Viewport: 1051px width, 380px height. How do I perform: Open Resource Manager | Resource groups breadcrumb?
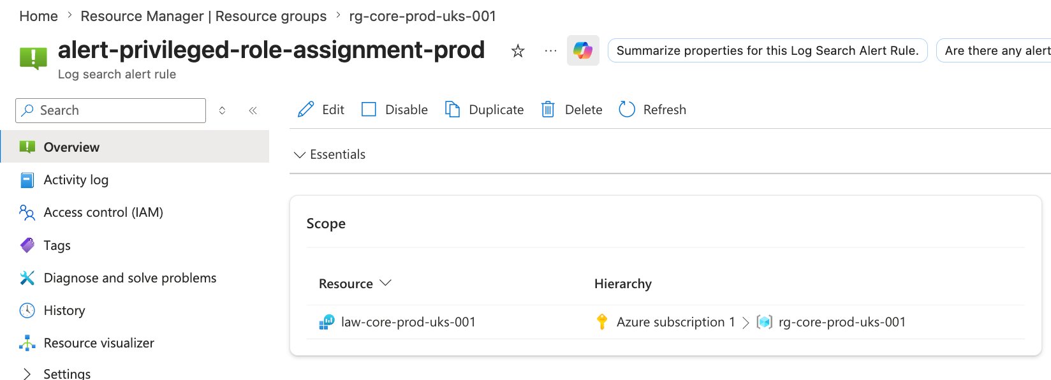(203, 16)
